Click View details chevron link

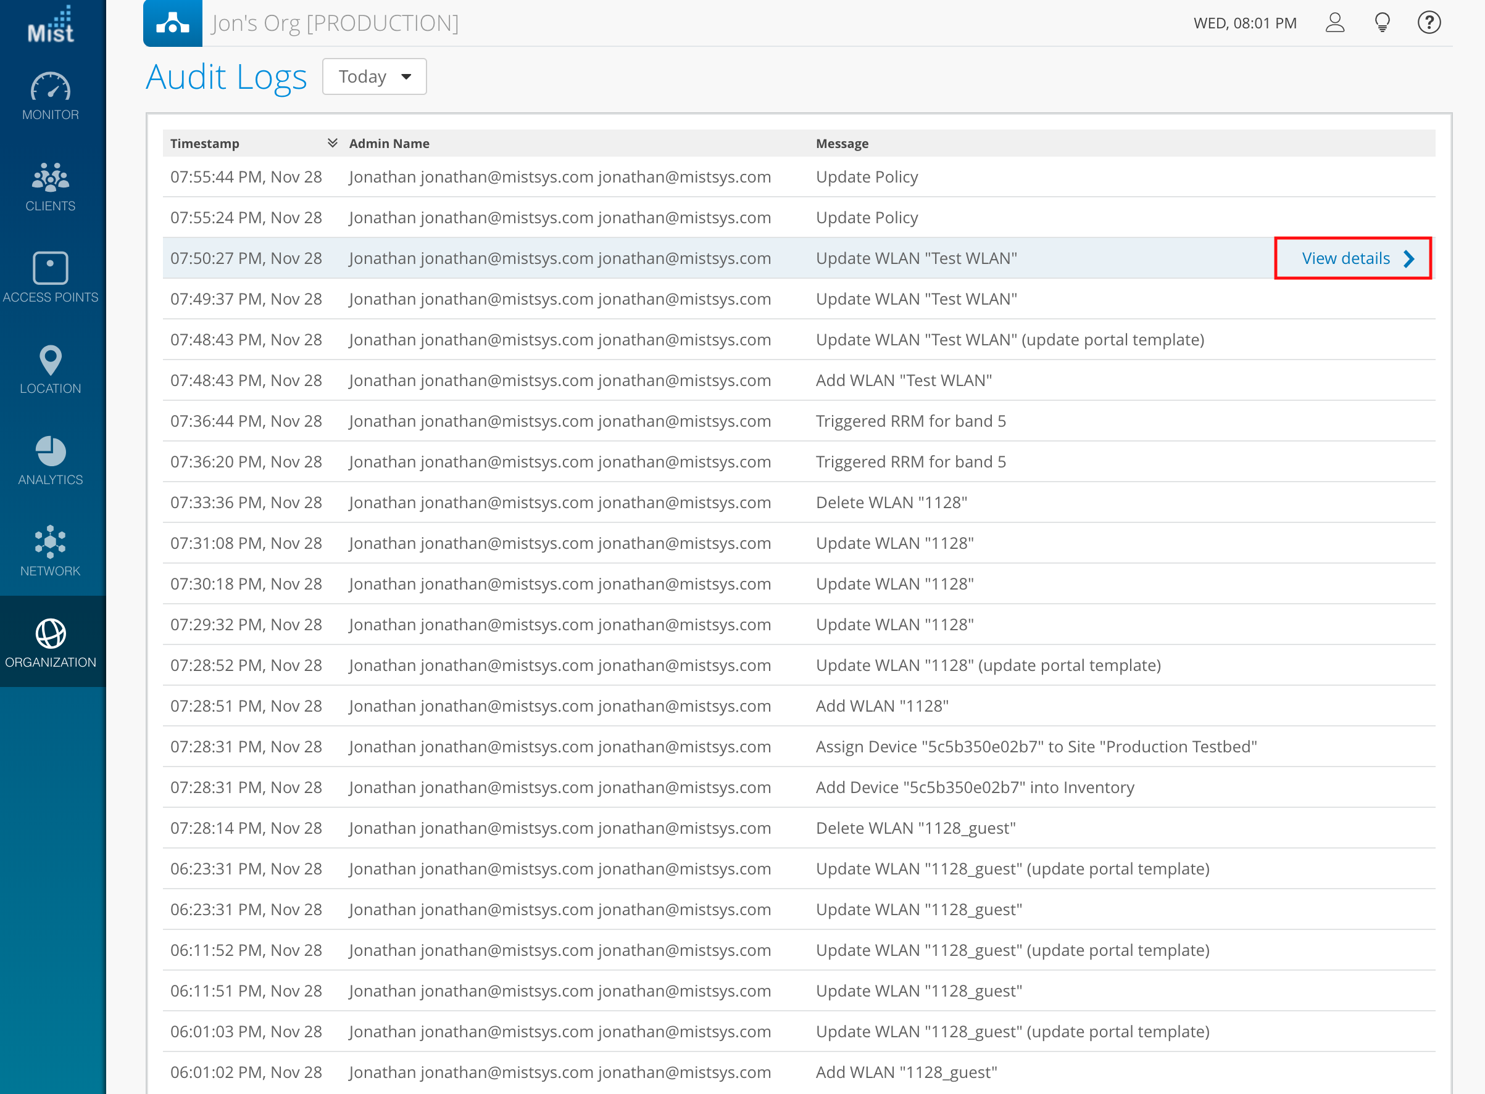click(1352, 258)
